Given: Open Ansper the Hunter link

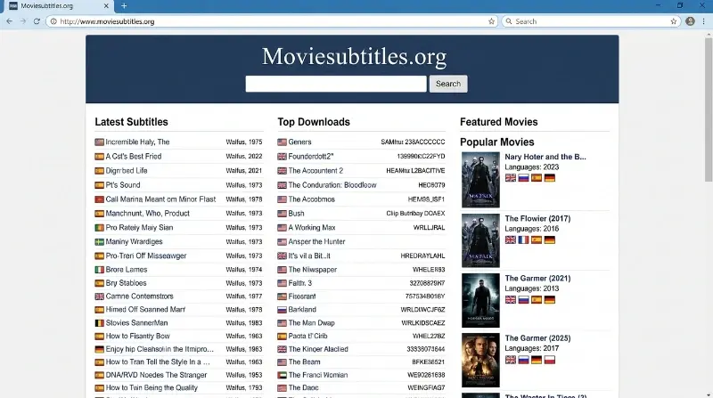Looking at the screenshot, I should [x=316, y=241].
